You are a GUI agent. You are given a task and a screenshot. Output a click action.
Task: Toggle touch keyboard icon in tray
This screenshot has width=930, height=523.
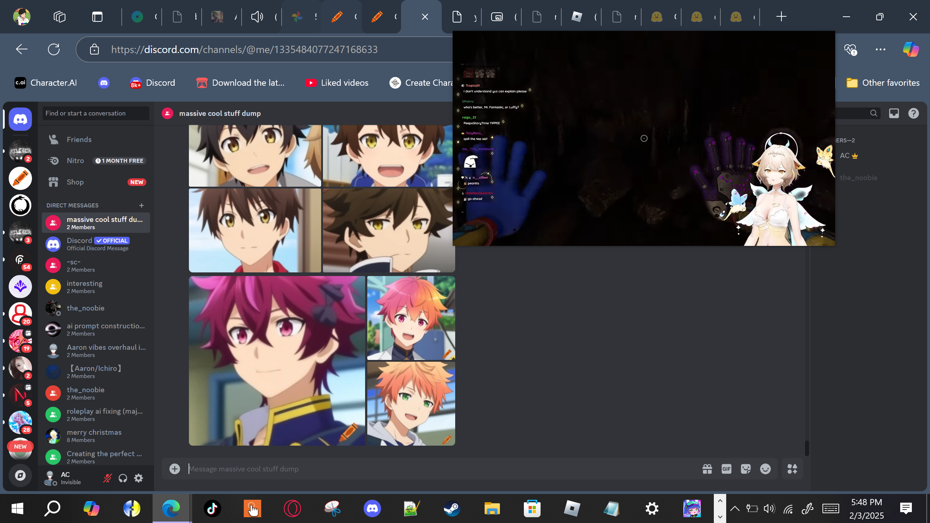pyautogui.click(x=831, y=508)
